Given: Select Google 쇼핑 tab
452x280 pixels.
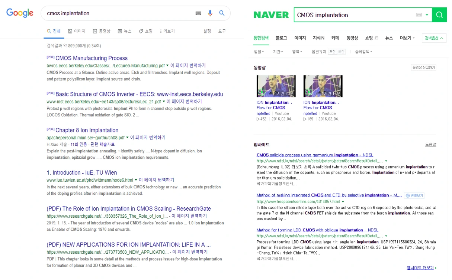Looking at the screenshot, I should tap(146, 31).
